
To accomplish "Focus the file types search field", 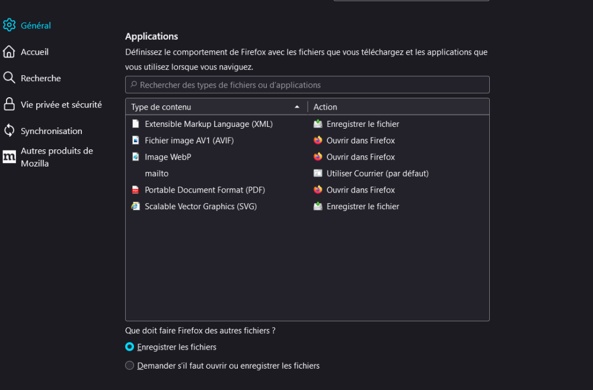I will click(307, 85).
